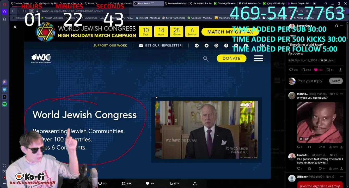The width and height of the screenshot is (349, 188).
Task: Open the more menu on the JRBaker reply
Action: (341, 177)
